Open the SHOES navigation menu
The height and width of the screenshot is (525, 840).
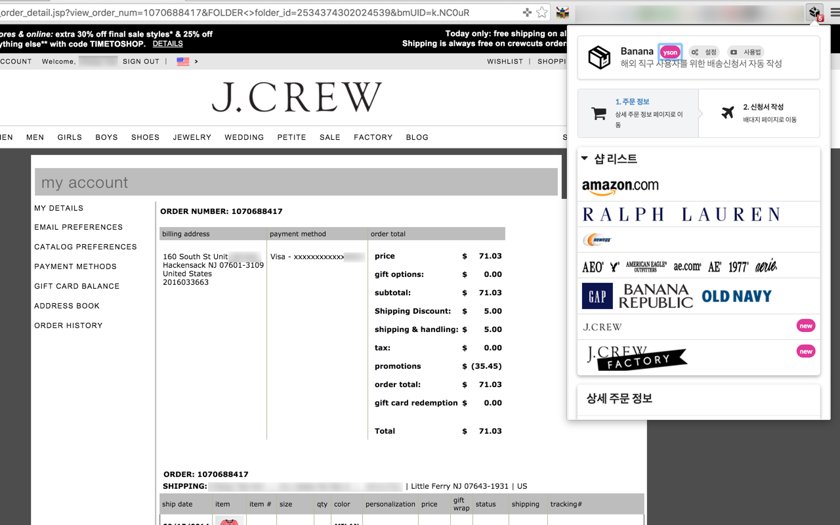(x=145, y=137)
